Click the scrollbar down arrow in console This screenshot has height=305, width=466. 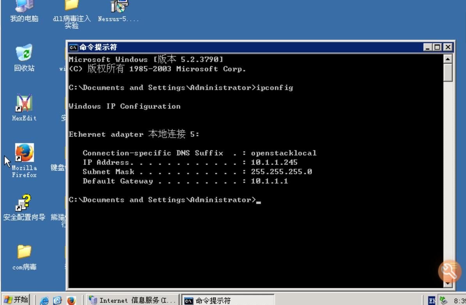(x=448, y=284)
